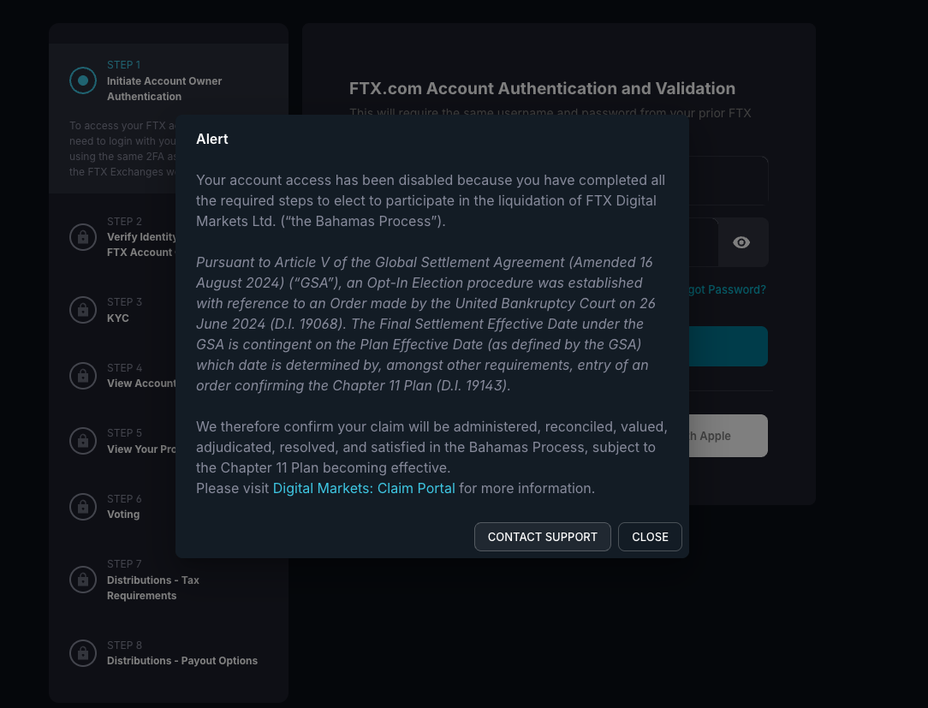Click the italic paragraph starting 'Pursuant to Article V'
Screen dimensions: 928x708
pyautogui.click(x=425, y=324)
